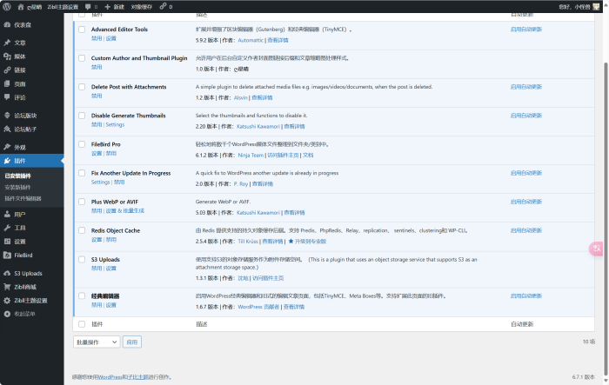Open the Automattic author link

pyautogui.click(x=251, y=40)
